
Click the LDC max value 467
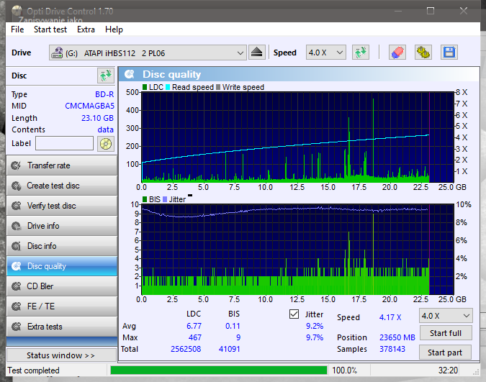pyautogui.click(x=195, y=337)
